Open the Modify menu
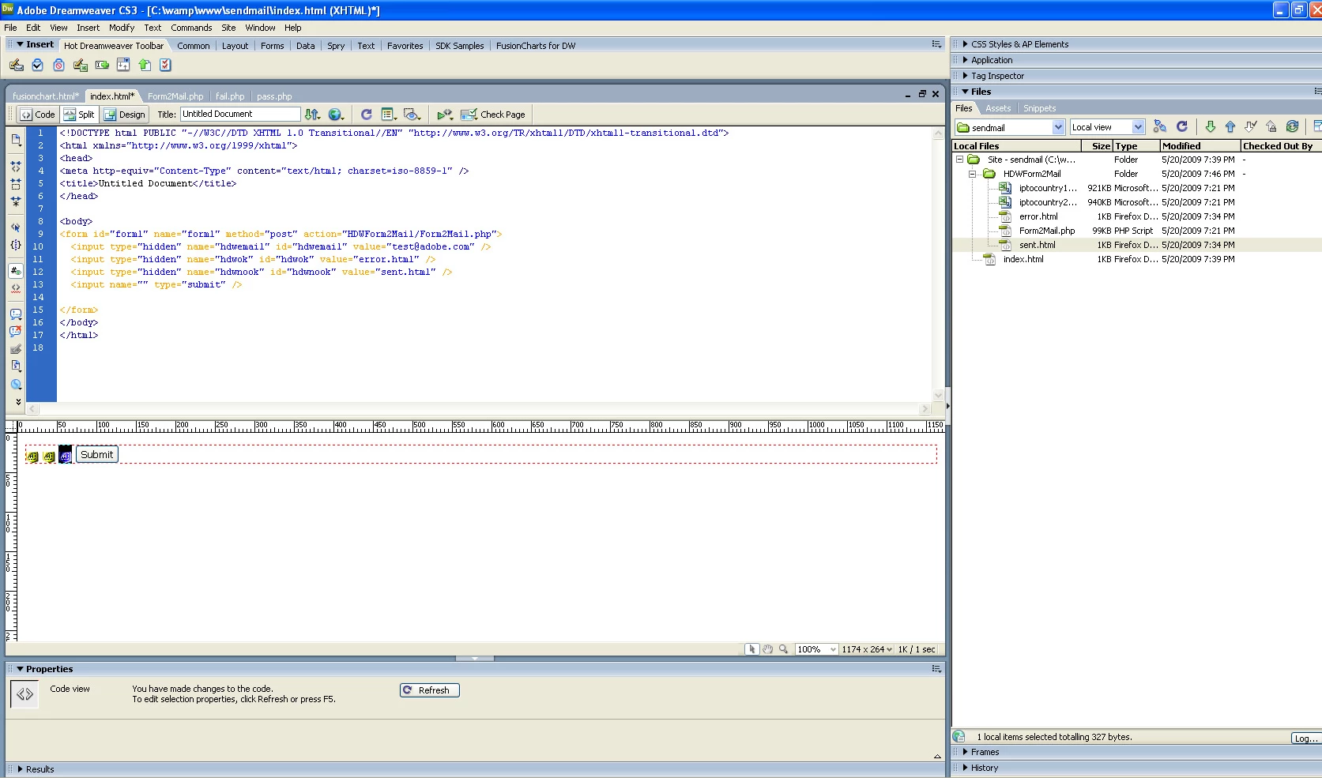The width and height of the screenshot is (1322, 778). coord(122,28)
